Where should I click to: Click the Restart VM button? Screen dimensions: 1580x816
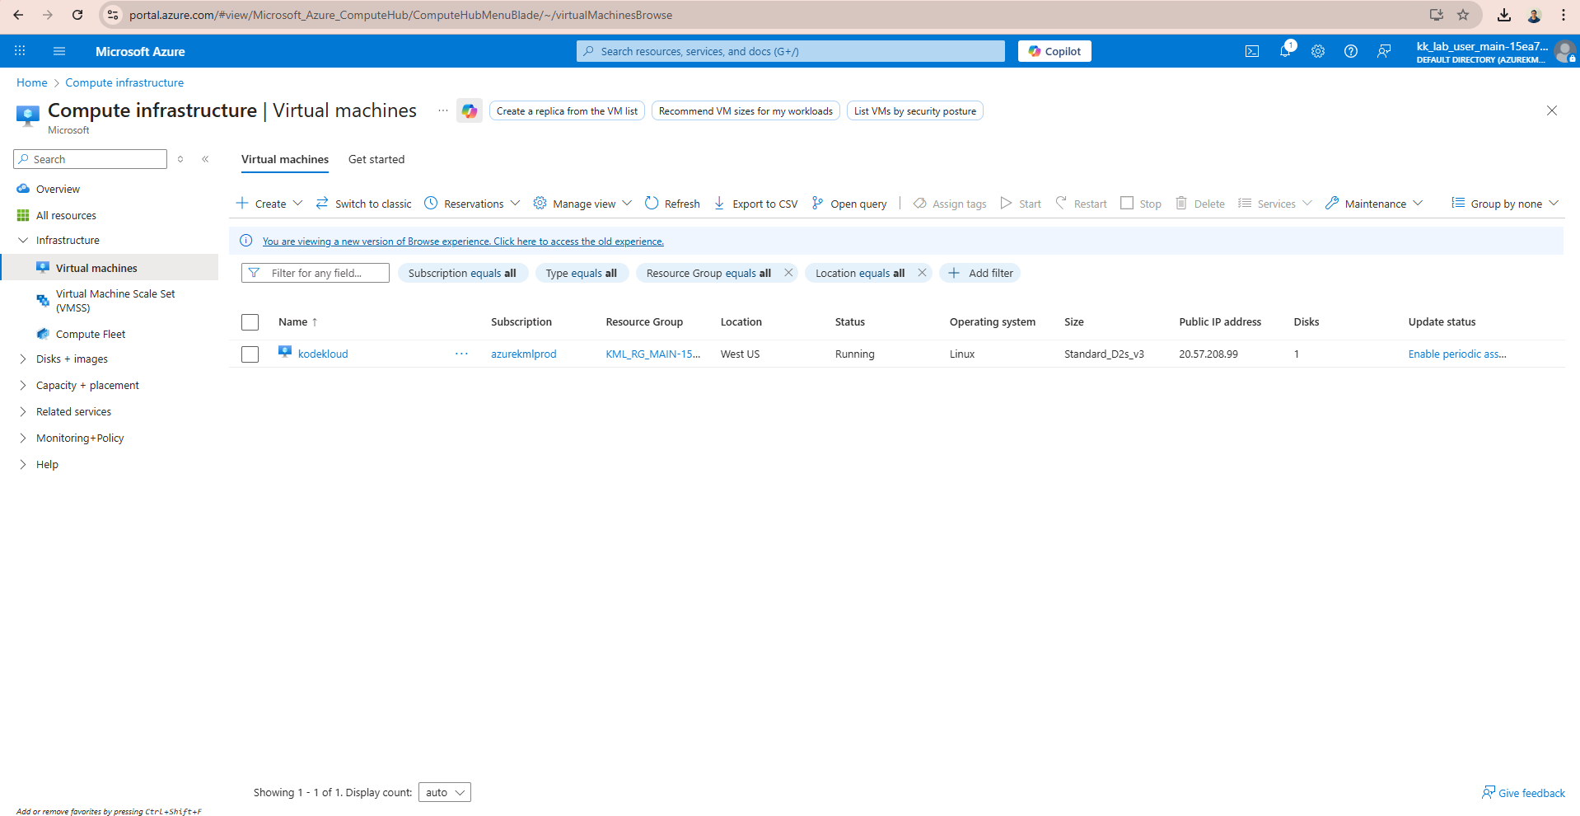coord(1081,204)
